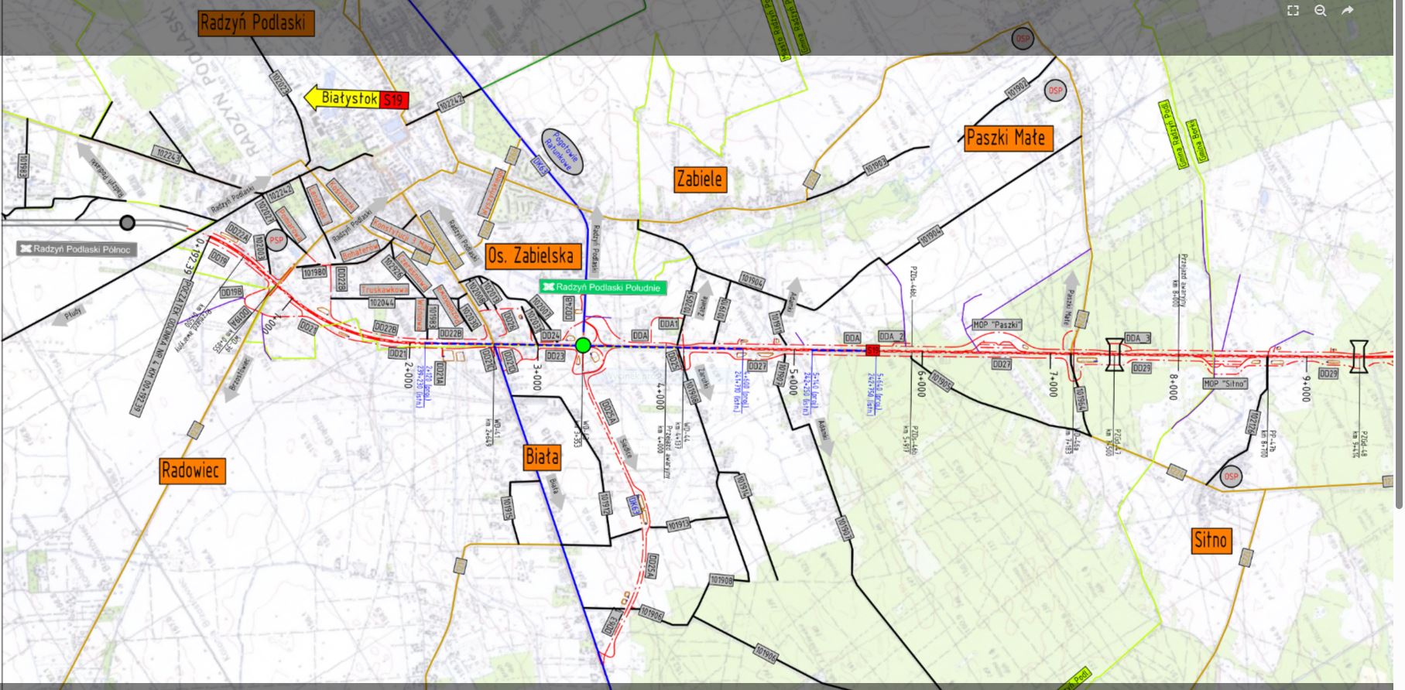The width and height of the screenshot is (1405, 690).
Task: Click the DSP circle marker near Sitno
Action: (x=1230, y=477)
